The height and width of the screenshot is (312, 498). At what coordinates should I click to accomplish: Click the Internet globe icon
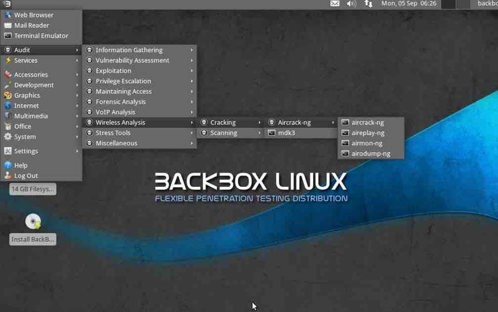pos(8,105)
